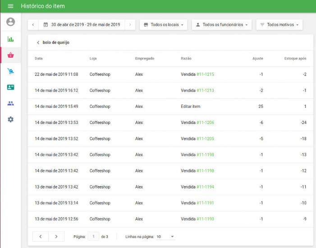Expand the Todos os locais dropdown
Screen dimensions: 316x248
tap(164, 25)
